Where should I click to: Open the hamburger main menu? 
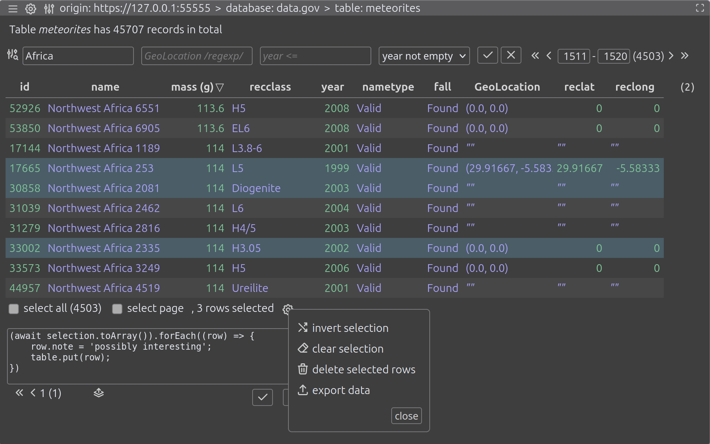13,9
